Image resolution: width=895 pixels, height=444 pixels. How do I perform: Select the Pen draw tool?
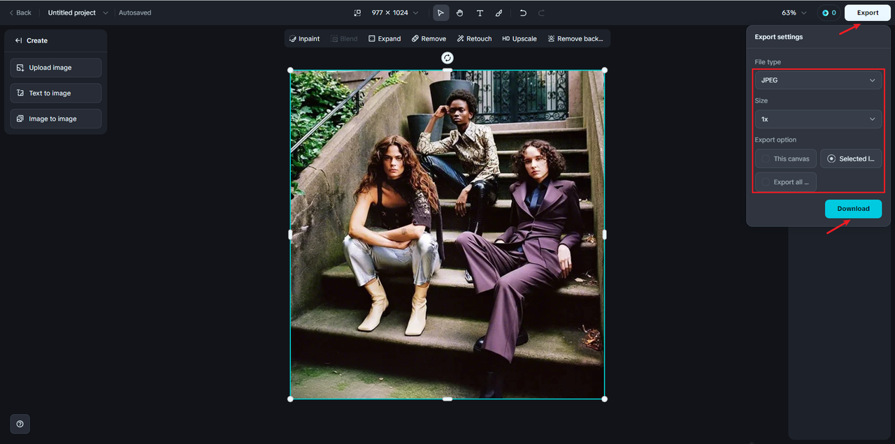pos(499,13)
